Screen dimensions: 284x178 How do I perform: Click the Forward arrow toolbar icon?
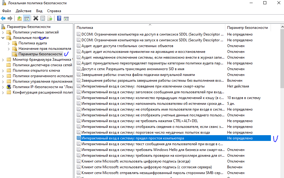coord(10,19)
